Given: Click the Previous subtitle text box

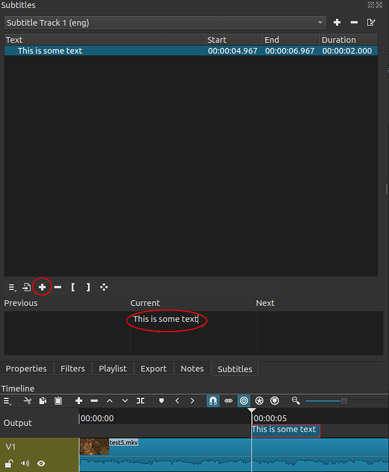Looking at the screenshot, I should (x=67, y=333).
